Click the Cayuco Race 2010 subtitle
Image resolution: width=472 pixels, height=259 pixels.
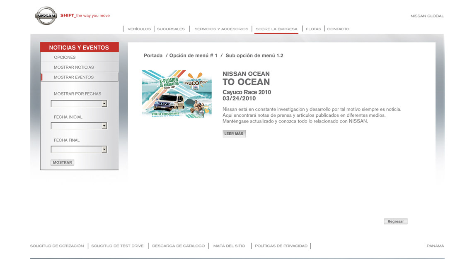(x=247, y=92)
